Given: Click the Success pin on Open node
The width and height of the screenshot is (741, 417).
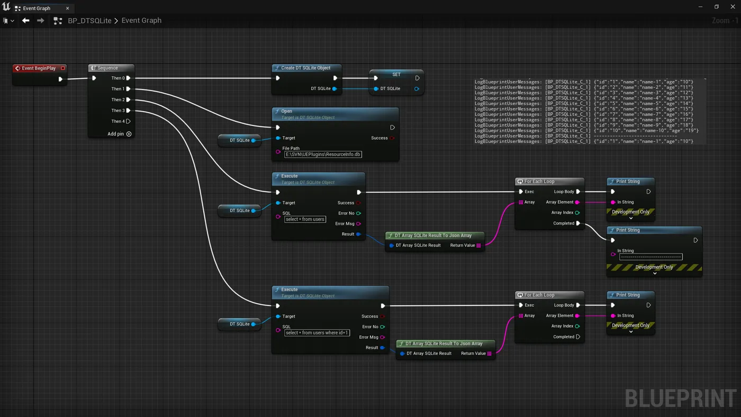Looking at the screenshot, I should [x=392, y=138].
